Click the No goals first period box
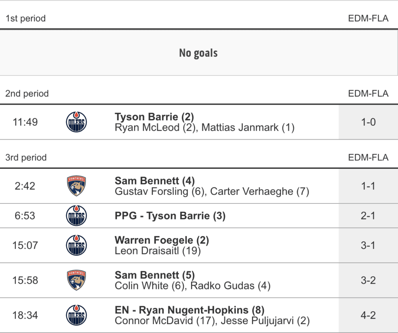 198,53
